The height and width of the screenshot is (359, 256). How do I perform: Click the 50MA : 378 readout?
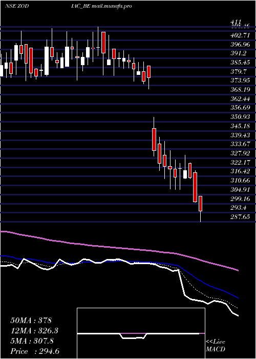click(x=31, y=321)
